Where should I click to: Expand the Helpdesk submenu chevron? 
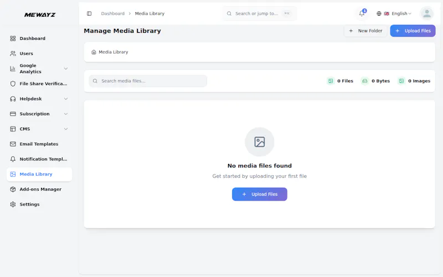coord(66,99)
